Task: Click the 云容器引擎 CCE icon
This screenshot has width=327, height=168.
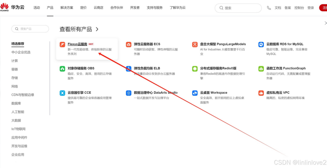Action: [x=62, y=93]
